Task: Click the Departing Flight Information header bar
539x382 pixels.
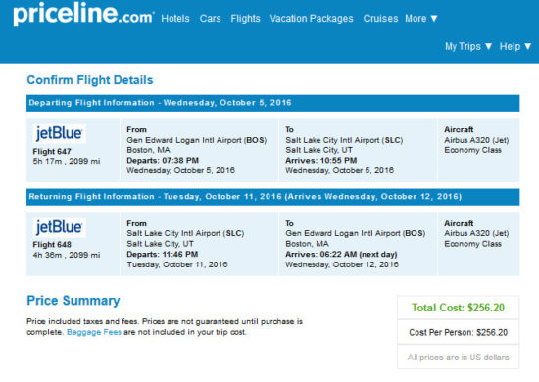Action: point(273,103)
